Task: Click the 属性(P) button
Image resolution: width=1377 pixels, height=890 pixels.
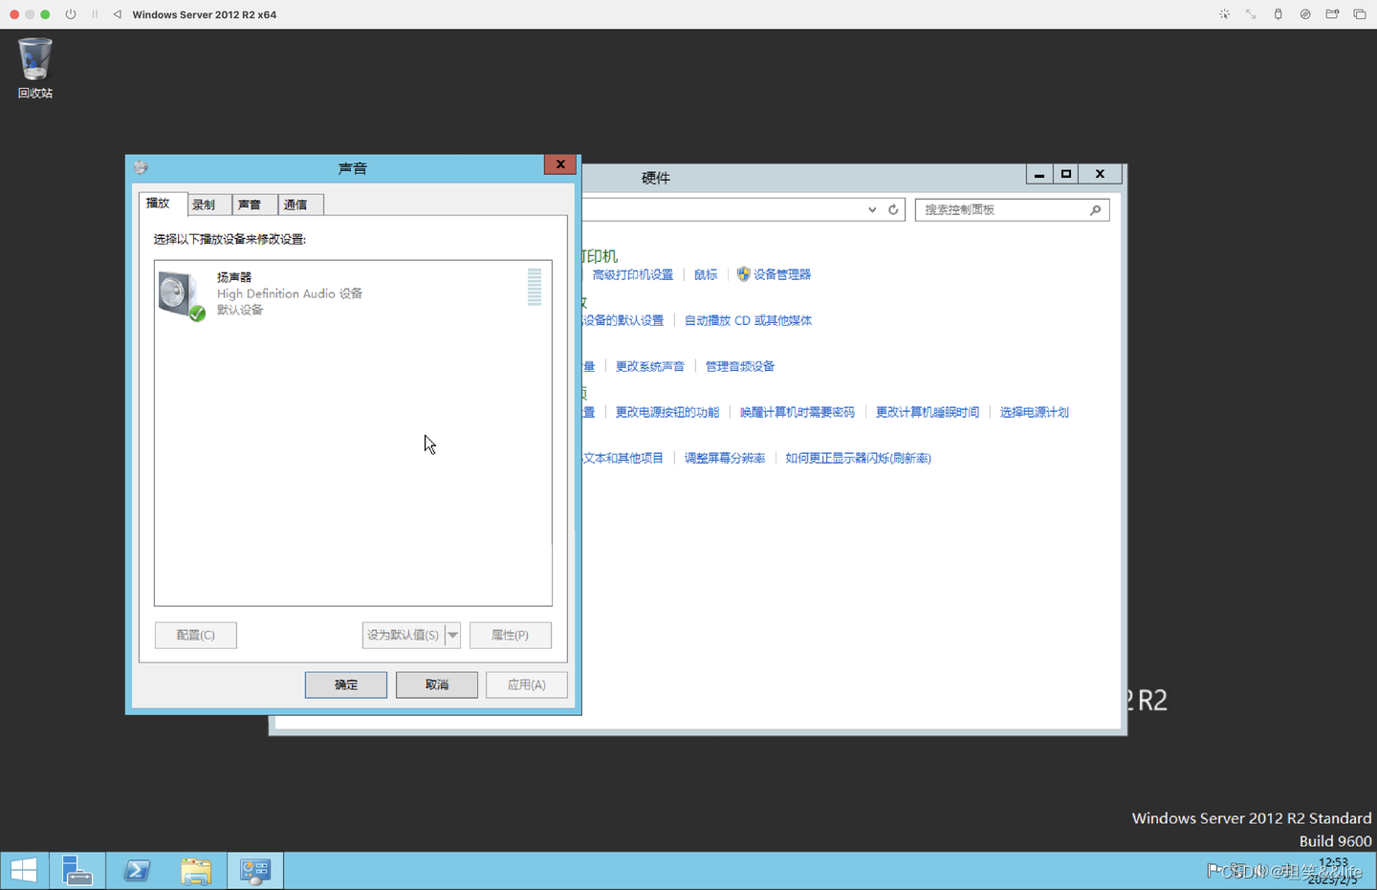Action: click(x=511, y=635)
